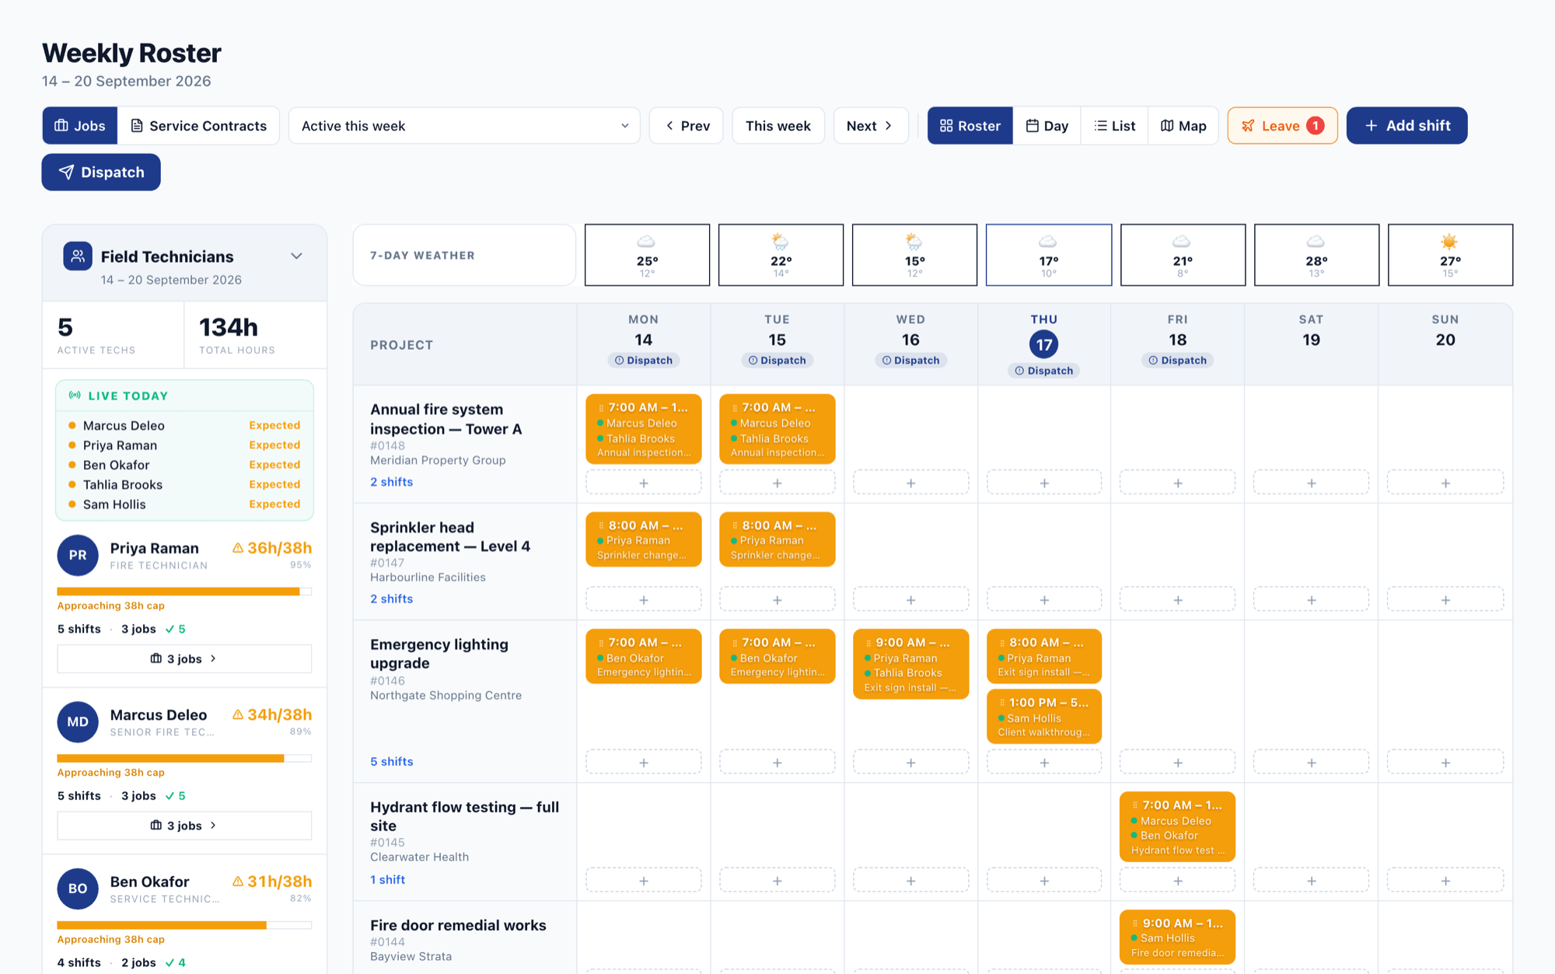Click the Wednesday weather card showing 15°

pyautogui.click(x=914, y=255)
